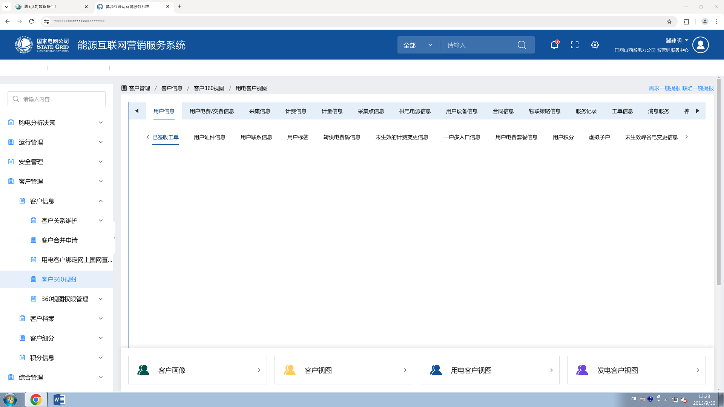Collapse the sidebar with the handle arrow

(x=114, y=238)
